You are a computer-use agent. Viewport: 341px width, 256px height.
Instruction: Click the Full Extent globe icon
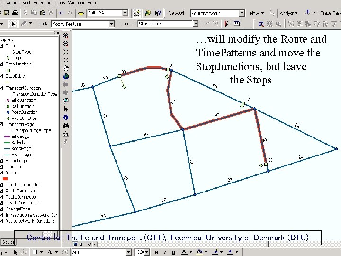click(x=66, y=76)
